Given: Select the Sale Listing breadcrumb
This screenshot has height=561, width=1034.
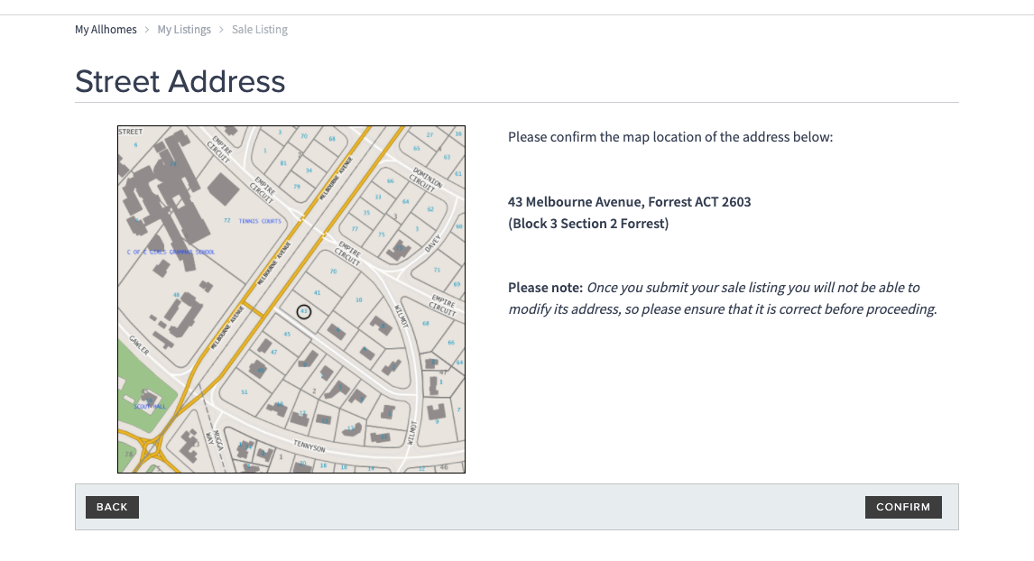Looking at the screenshot, I should [x=260, y=30].
